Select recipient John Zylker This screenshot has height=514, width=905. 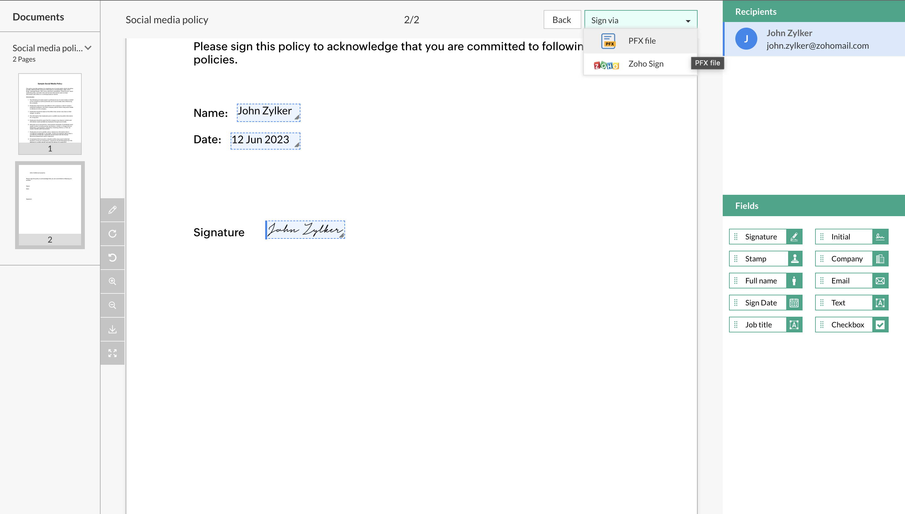[814, 39]
